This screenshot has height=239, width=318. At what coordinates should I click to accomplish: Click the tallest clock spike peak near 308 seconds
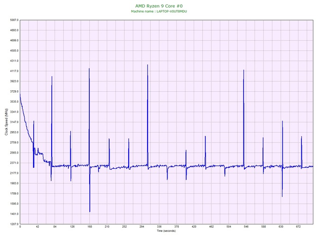pos(148,65)
